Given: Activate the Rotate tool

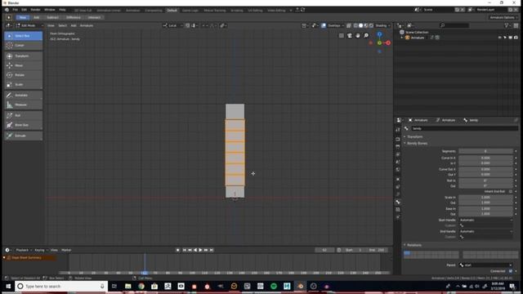Looking at the screenshot, I should [x=24, y=75].
